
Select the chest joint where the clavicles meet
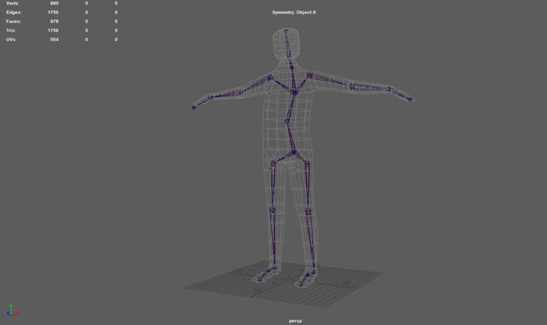point(295,92)
